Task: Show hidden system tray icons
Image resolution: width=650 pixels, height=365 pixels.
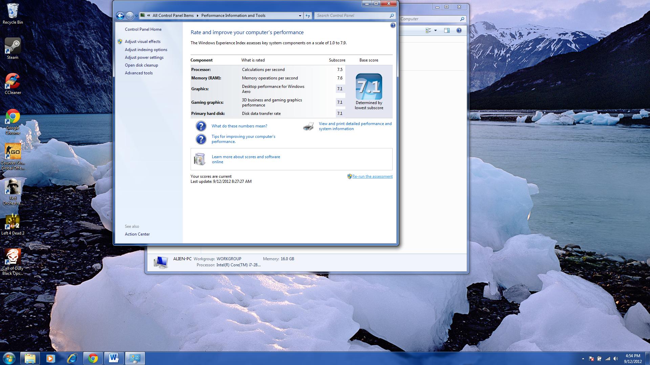Action: click(x=583, y=359)
